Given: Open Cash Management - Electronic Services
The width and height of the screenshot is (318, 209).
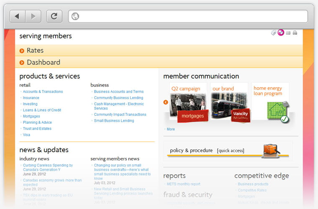Looking at the screenshot, I should click(119, 106).
